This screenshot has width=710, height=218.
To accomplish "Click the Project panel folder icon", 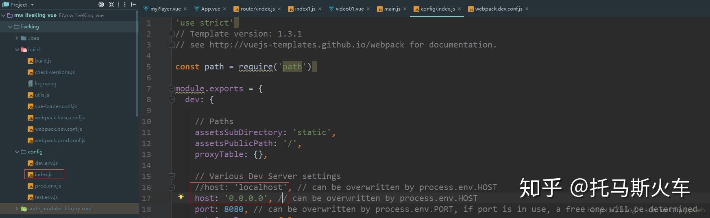I will tap(6, 4).
